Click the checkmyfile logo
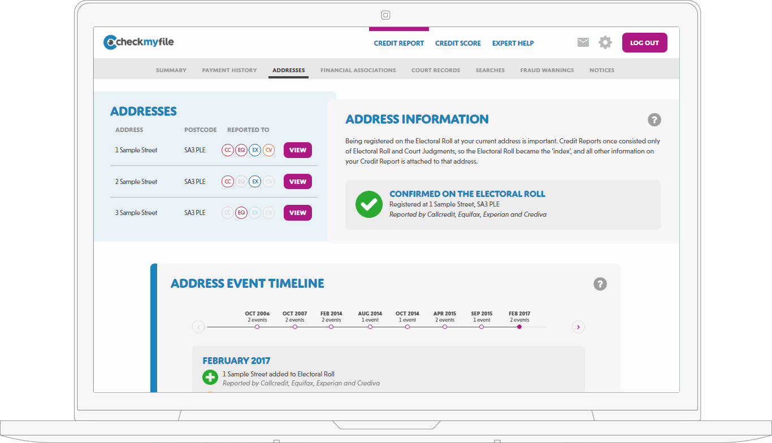 click(138, 42)
